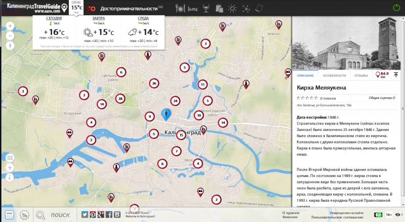Open the cluster marker numbered 28
The width and height of the screenshot is (405, 222).
[120, 99]
